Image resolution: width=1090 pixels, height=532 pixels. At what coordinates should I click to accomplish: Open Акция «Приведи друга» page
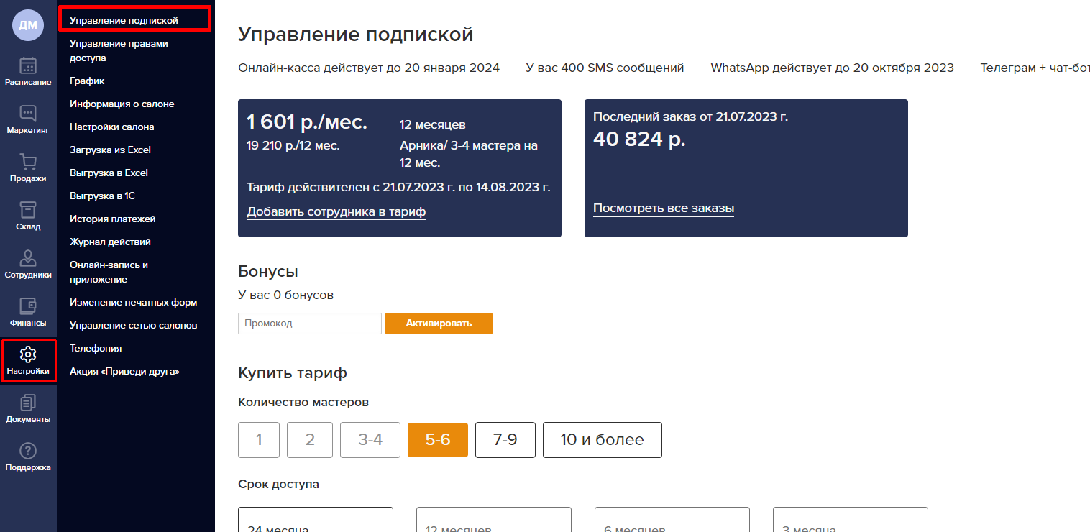coord(124,371)
